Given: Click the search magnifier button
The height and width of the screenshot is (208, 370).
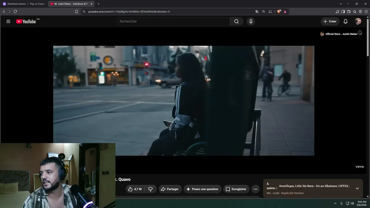Looking at the screenshot, I should (x=236, y=21).
